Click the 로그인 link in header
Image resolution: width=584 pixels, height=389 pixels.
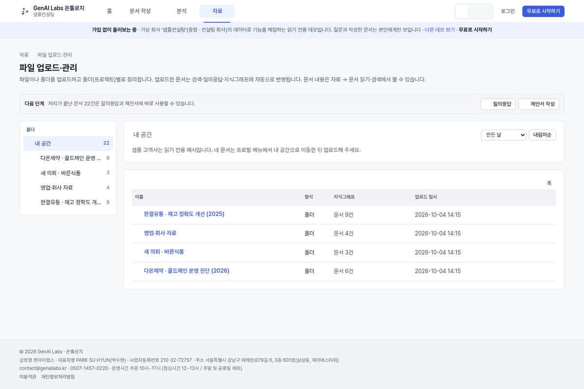(508, 11)
